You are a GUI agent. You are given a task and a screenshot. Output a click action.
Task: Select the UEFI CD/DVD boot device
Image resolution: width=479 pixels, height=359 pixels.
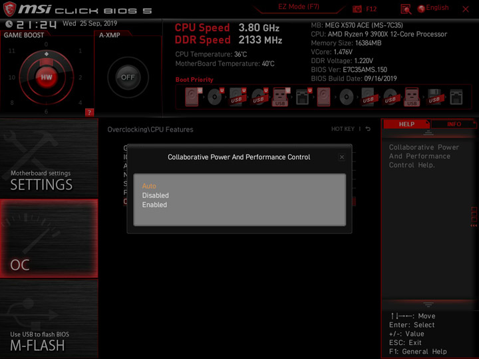[x=216, y=97]
